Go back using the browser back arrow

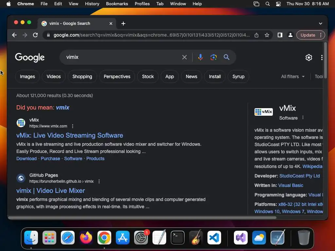point(14,35)
